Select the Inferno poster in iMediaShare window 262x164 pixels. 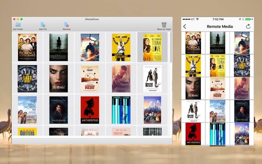tap(59, 110)
